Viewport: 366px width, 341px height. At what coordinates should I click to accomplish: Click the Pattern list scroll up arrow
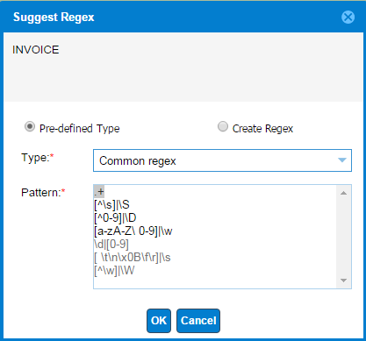point(344,193)
